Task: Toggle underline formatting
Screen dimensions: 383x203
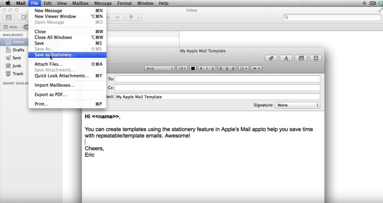Action: tap(213, 68)
